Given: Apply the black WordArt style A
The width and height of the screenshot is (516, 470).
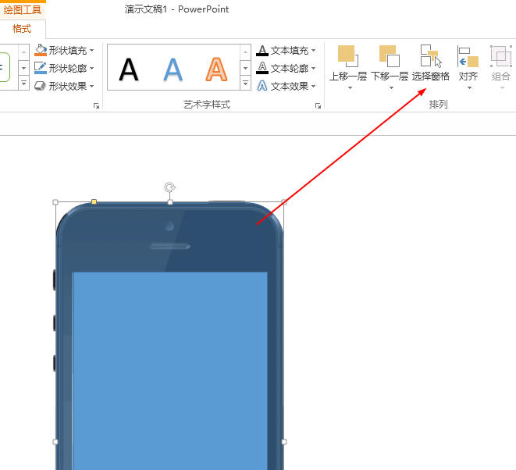Looking at the screenshot, I should tap(129, 69).
